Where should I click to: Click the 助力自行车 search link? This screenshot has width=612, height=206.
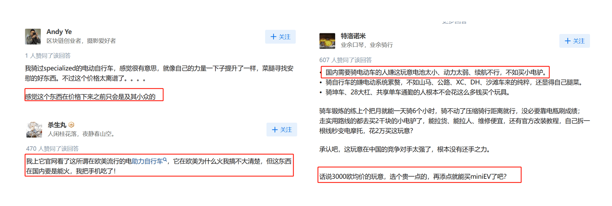(x=147, y=161)
